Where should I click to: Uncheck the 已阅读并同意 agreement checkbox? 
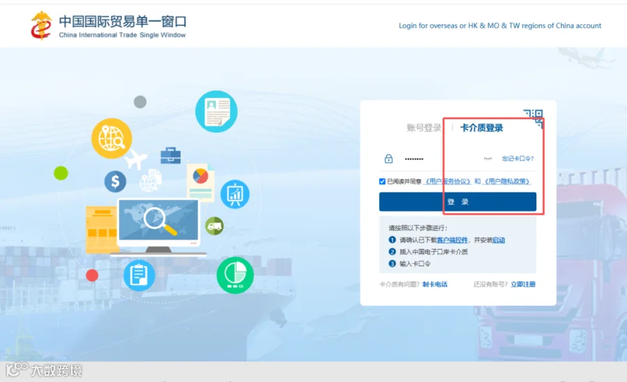pyautogui.click(x=382, y=182)
